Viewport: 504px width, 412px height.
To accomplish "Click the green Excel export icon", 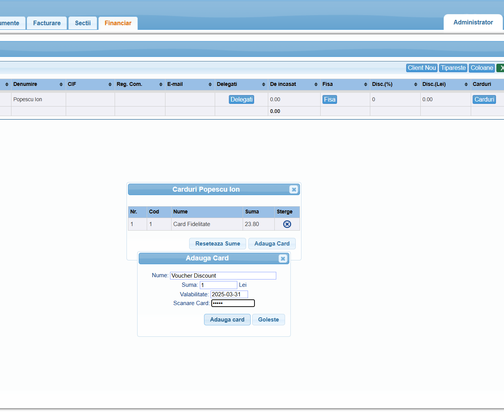I will click(x=501, y=68).
